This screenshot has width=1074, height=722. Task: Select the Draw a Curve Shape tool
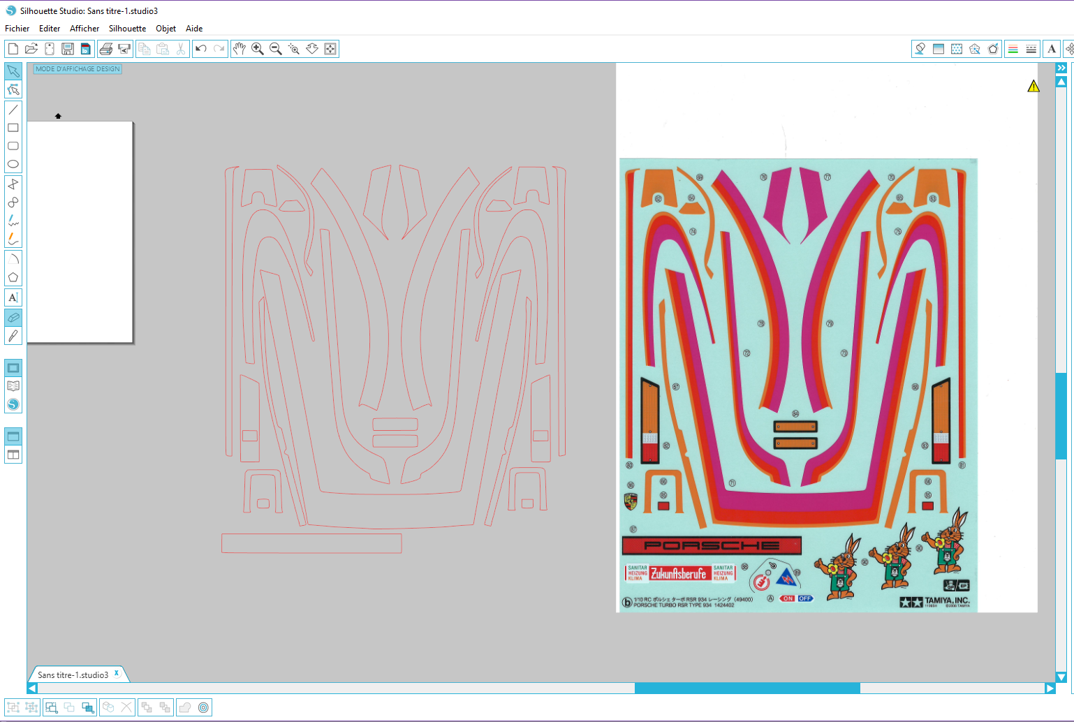coord(13,202)
